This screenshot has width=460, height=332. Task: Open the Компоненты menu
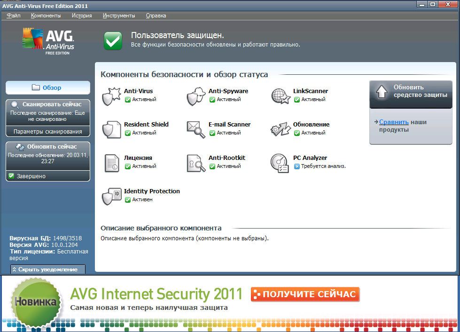coord(46,16)
